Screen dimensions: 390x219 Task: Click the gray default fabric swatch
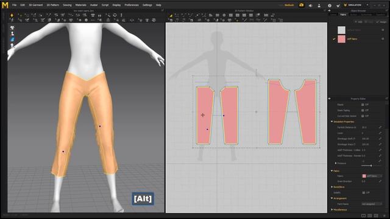341,30
